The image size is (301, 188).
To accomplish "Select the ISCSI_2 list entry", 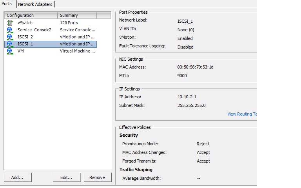I will click(25, 37).
